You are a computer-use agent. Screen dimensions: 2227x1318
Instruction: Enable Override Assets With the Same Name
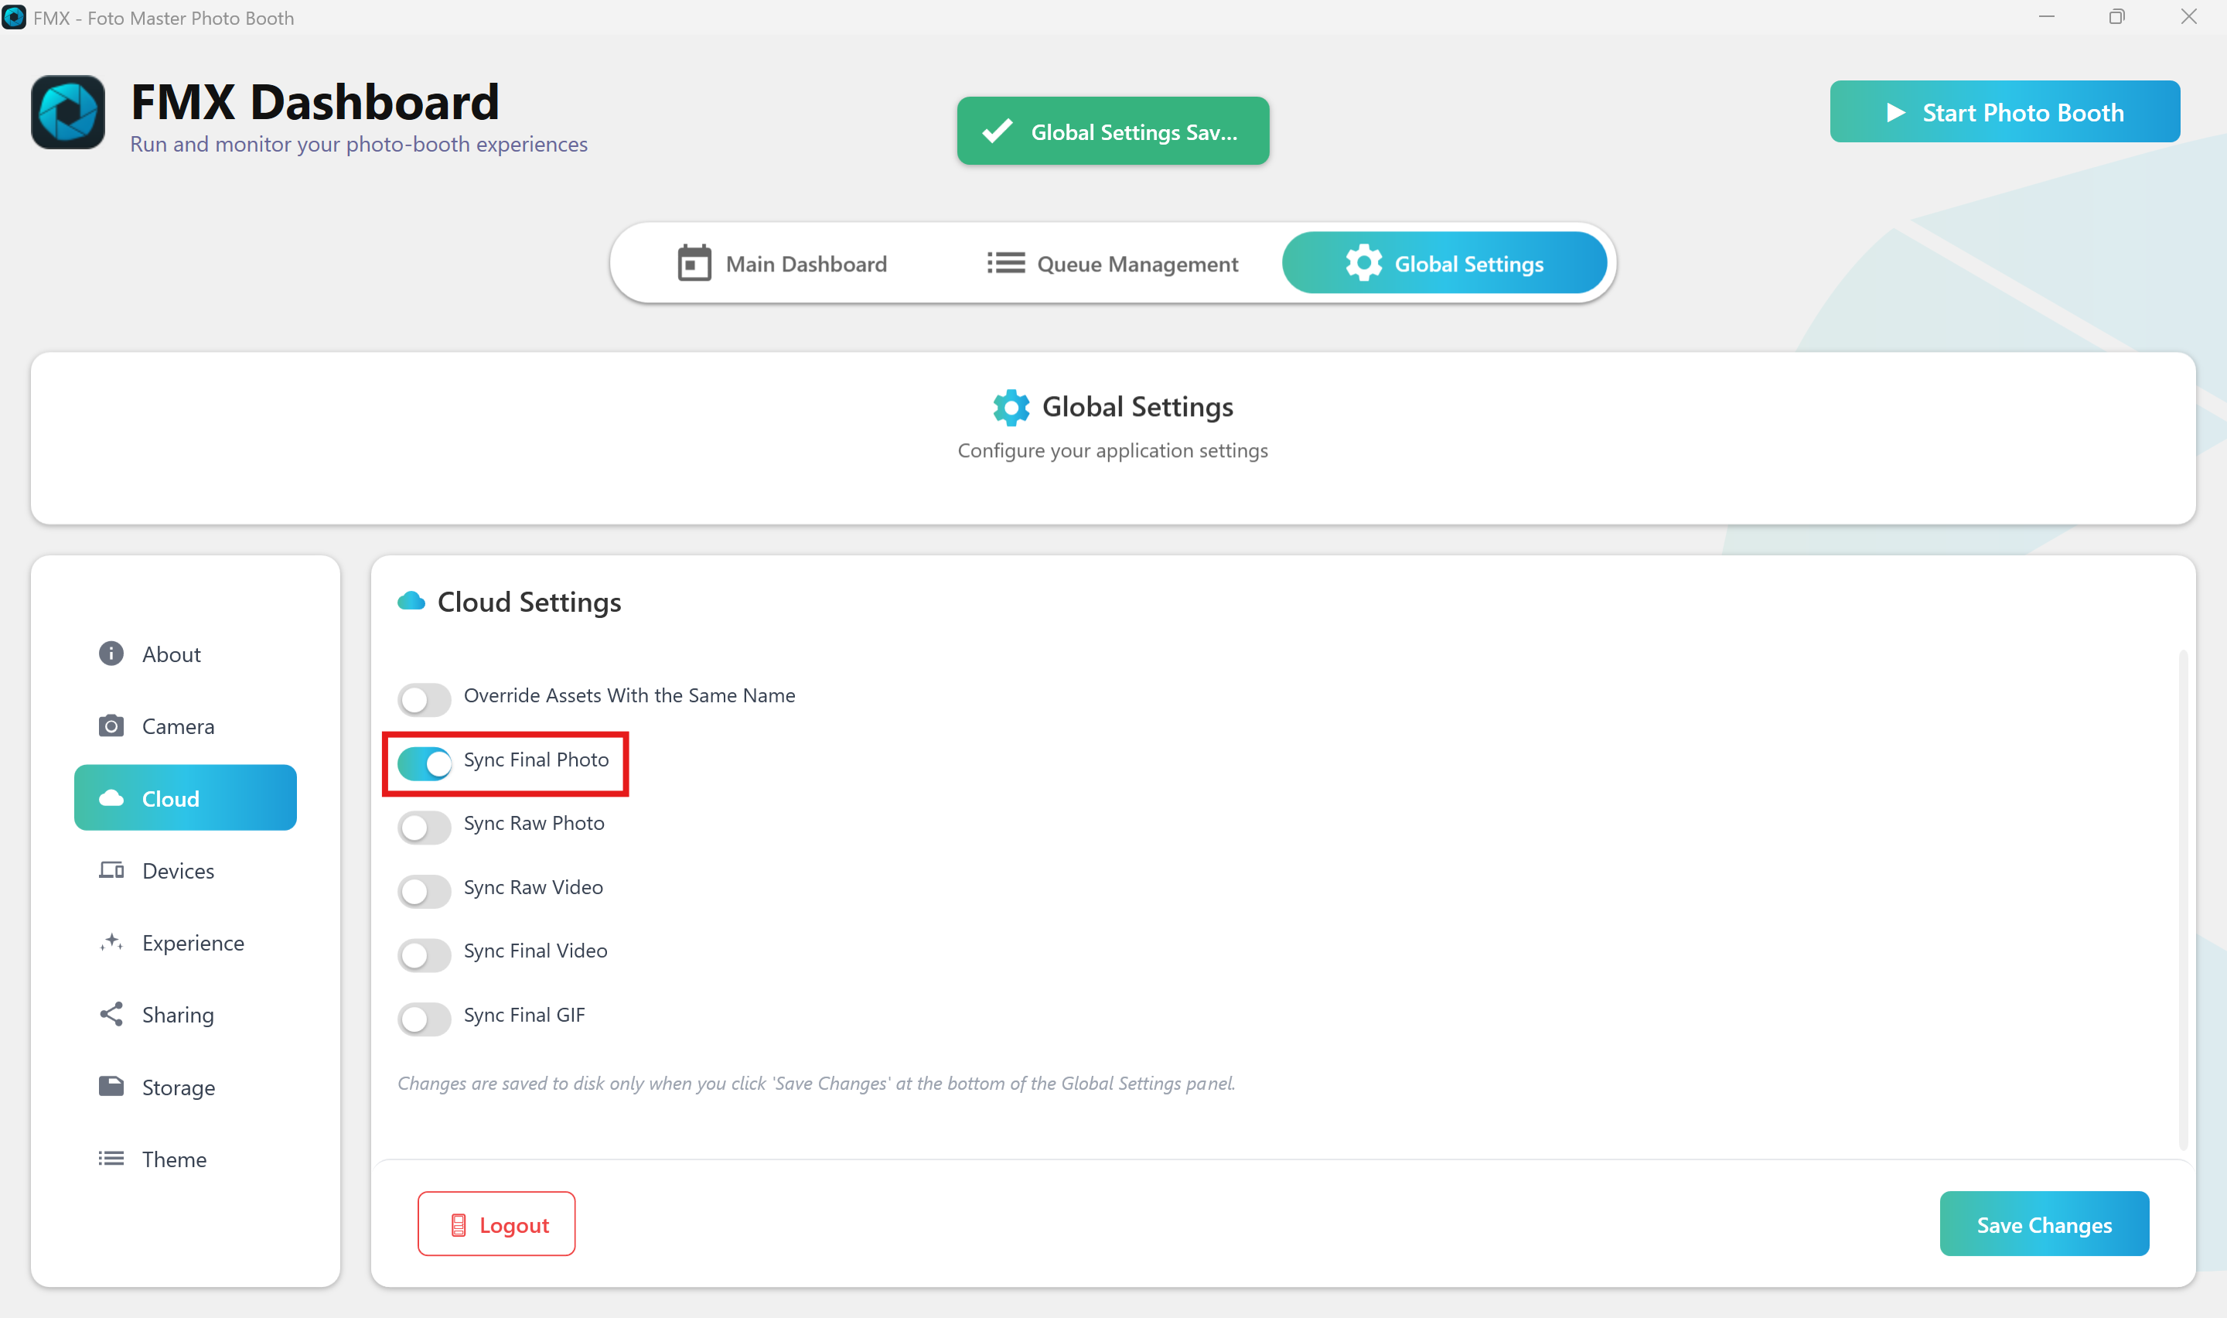tap(425, 699)
